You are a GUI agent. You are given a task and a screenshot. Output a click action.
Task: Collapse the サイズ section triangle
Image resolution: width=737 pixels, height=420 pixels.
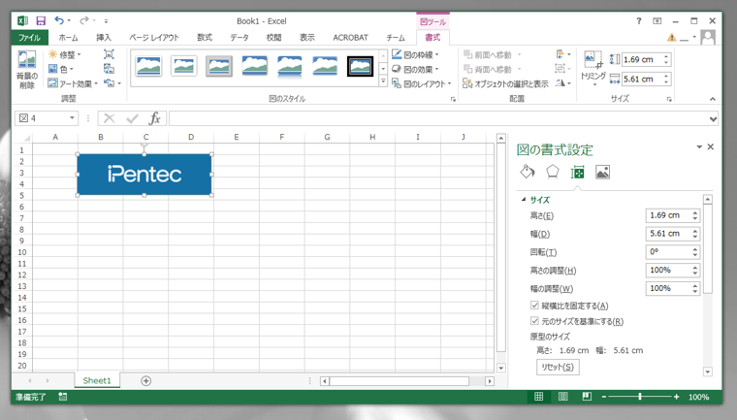(x=523, y=200)
